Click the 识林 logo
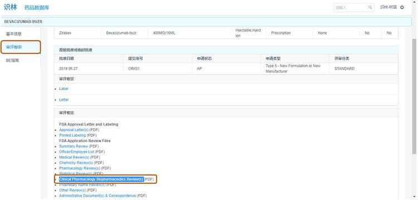Image resolution: width=418 pixels, height=200 pixels. (11, 7)
